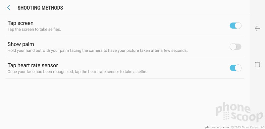
Task: Tap the Android navigation back arrow
Action: click(257, 29)
